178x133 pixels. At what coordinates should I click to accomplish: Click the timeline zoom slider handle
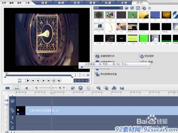click(x=51, y=88)
